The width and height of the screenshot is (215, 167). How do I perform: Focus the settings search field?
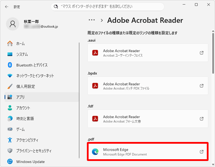coord(107,6)
